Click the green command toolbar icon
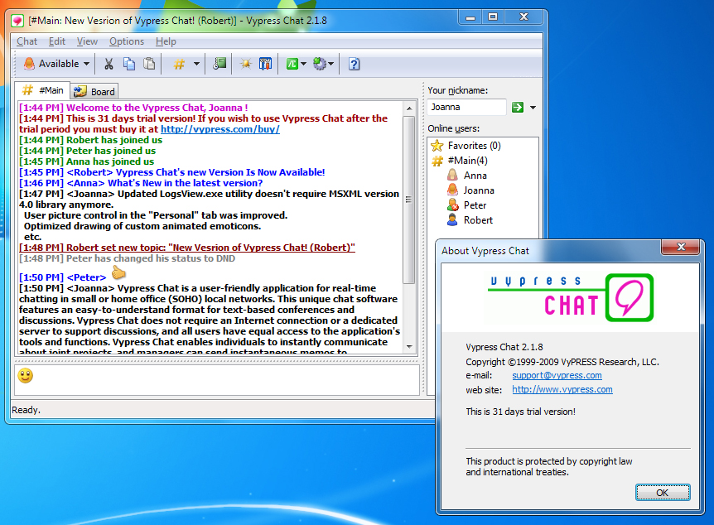The image size is (714, 525). tap(292, 64)
